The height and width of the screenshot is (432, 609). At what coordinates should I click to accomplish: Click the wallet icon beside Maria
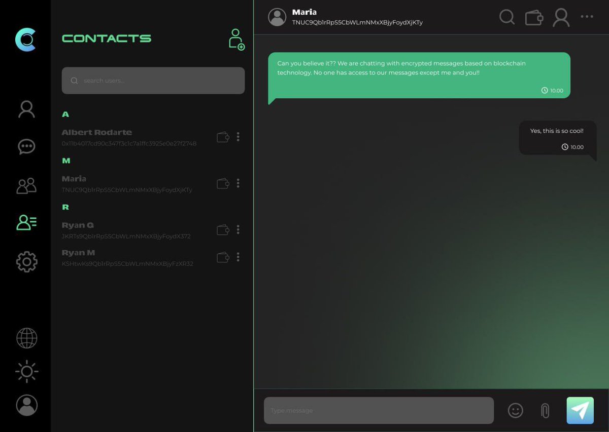pyautogui.click(x=222, y=183)
